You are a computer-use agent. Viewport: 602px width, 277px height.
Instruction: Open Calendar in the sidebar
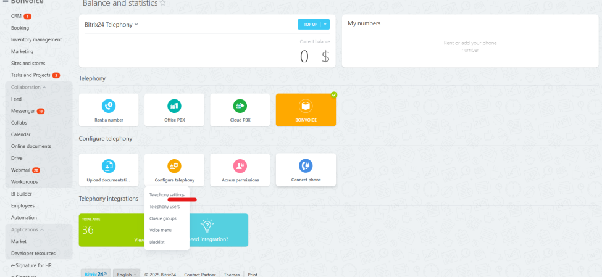21,134
